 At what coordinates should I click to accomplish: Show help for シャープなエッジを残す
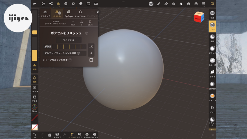point(70,60)
